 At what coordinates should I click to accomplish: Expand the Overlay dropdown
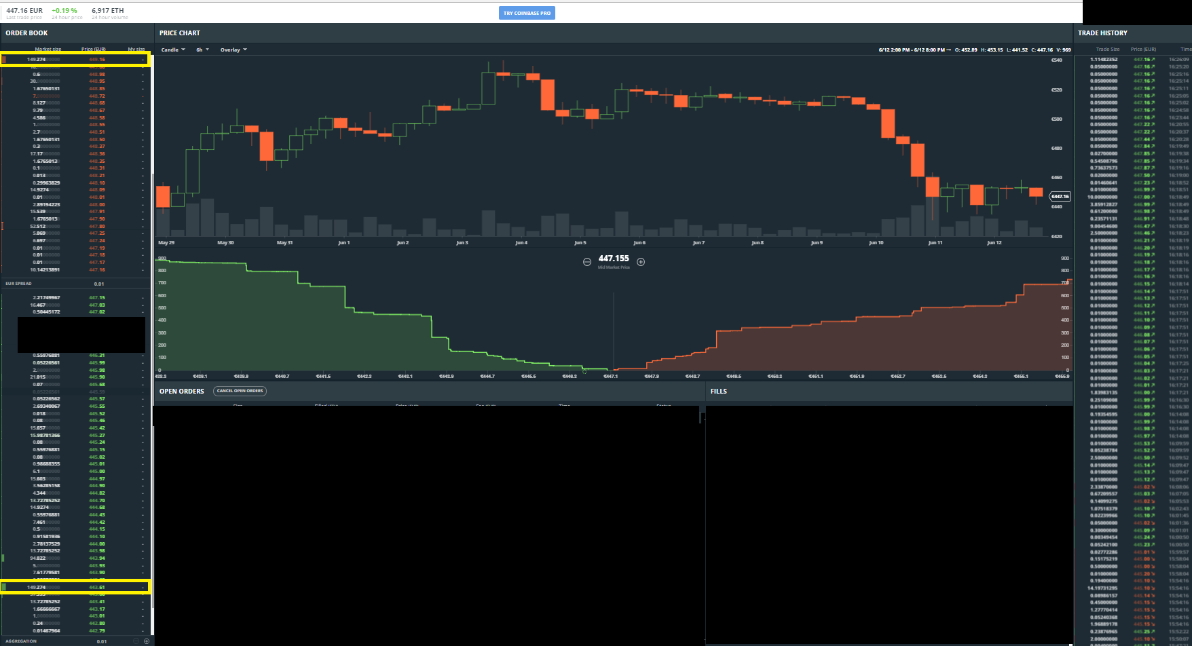click(234, 50)
